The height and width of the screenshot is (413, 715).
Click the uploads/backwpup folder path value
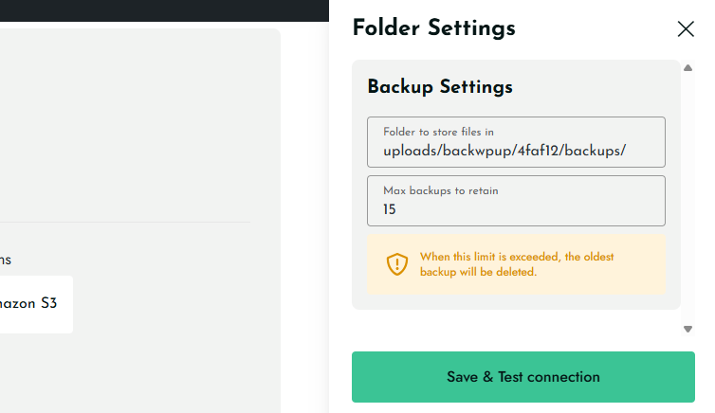504,151
